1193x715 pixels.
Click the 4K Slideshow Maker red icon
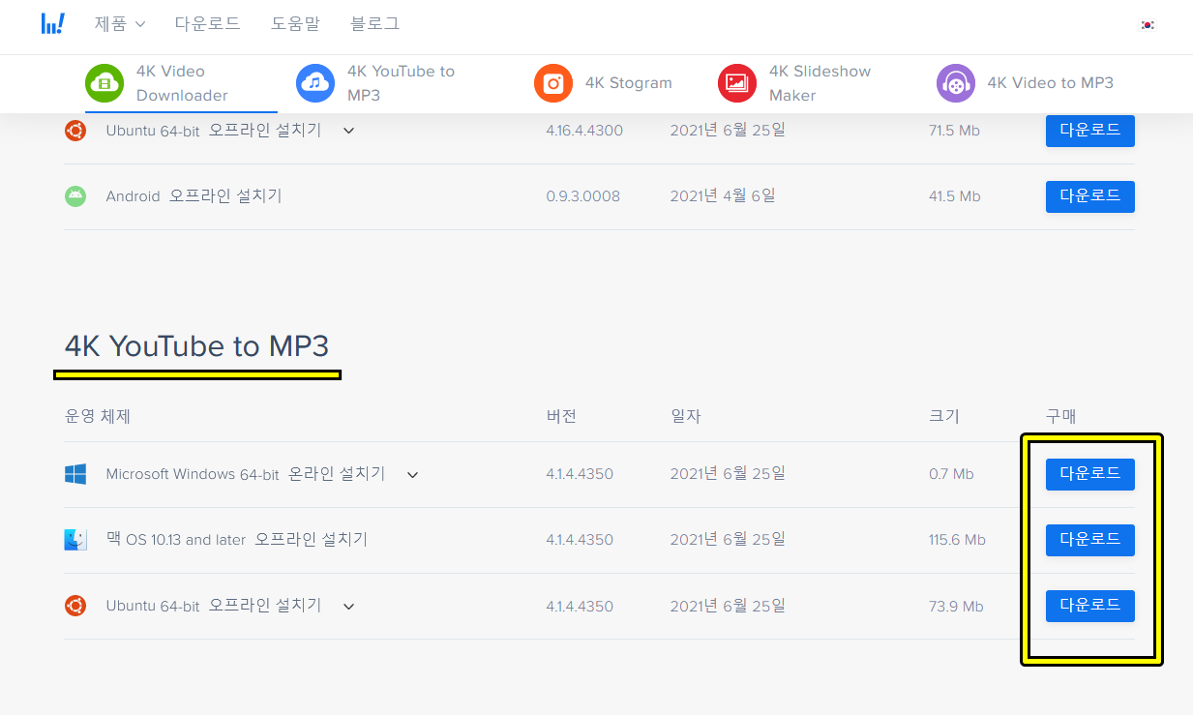click(737, 83)
